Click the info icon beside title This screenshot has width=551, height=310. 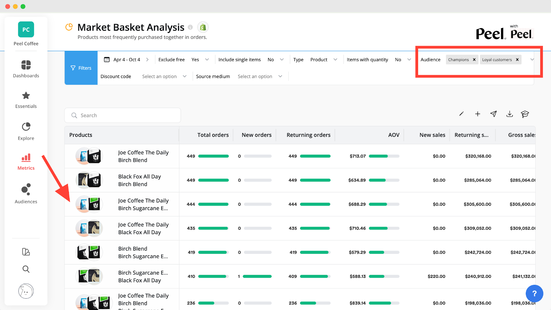click(x=190, y=27)
